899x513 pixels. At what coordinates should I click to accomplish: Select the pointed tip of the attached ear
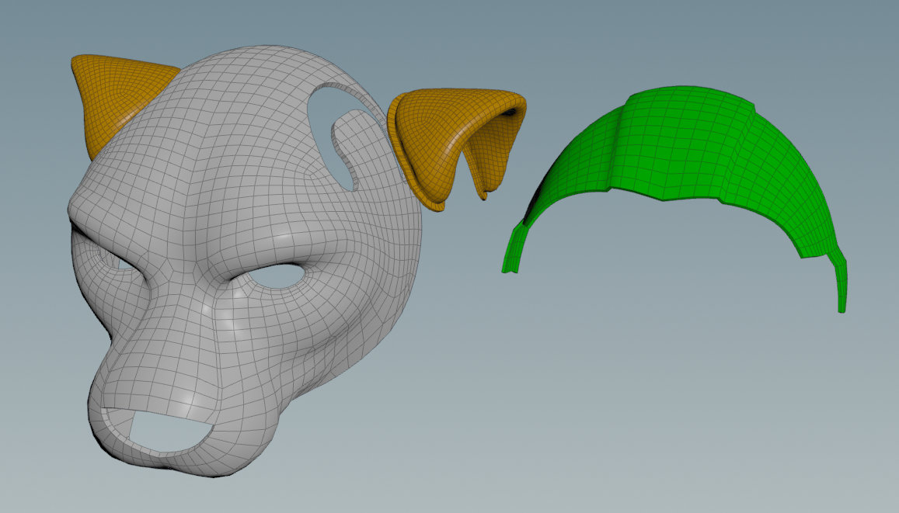78,61
